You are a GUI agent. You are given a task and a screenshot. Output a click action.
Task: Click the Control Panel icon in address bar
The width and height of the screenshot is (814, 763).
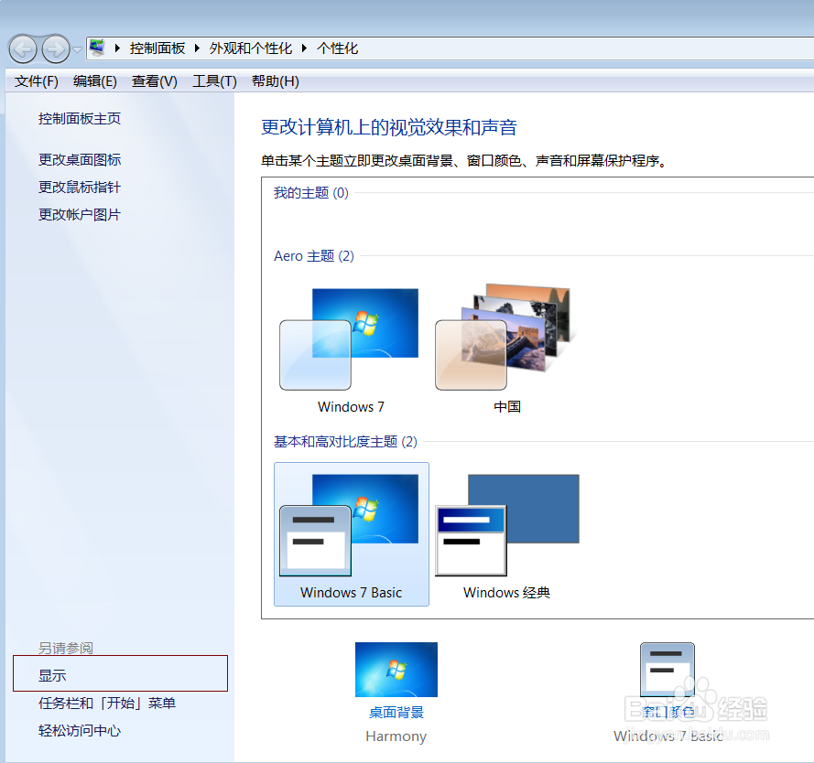click(97, 48)
